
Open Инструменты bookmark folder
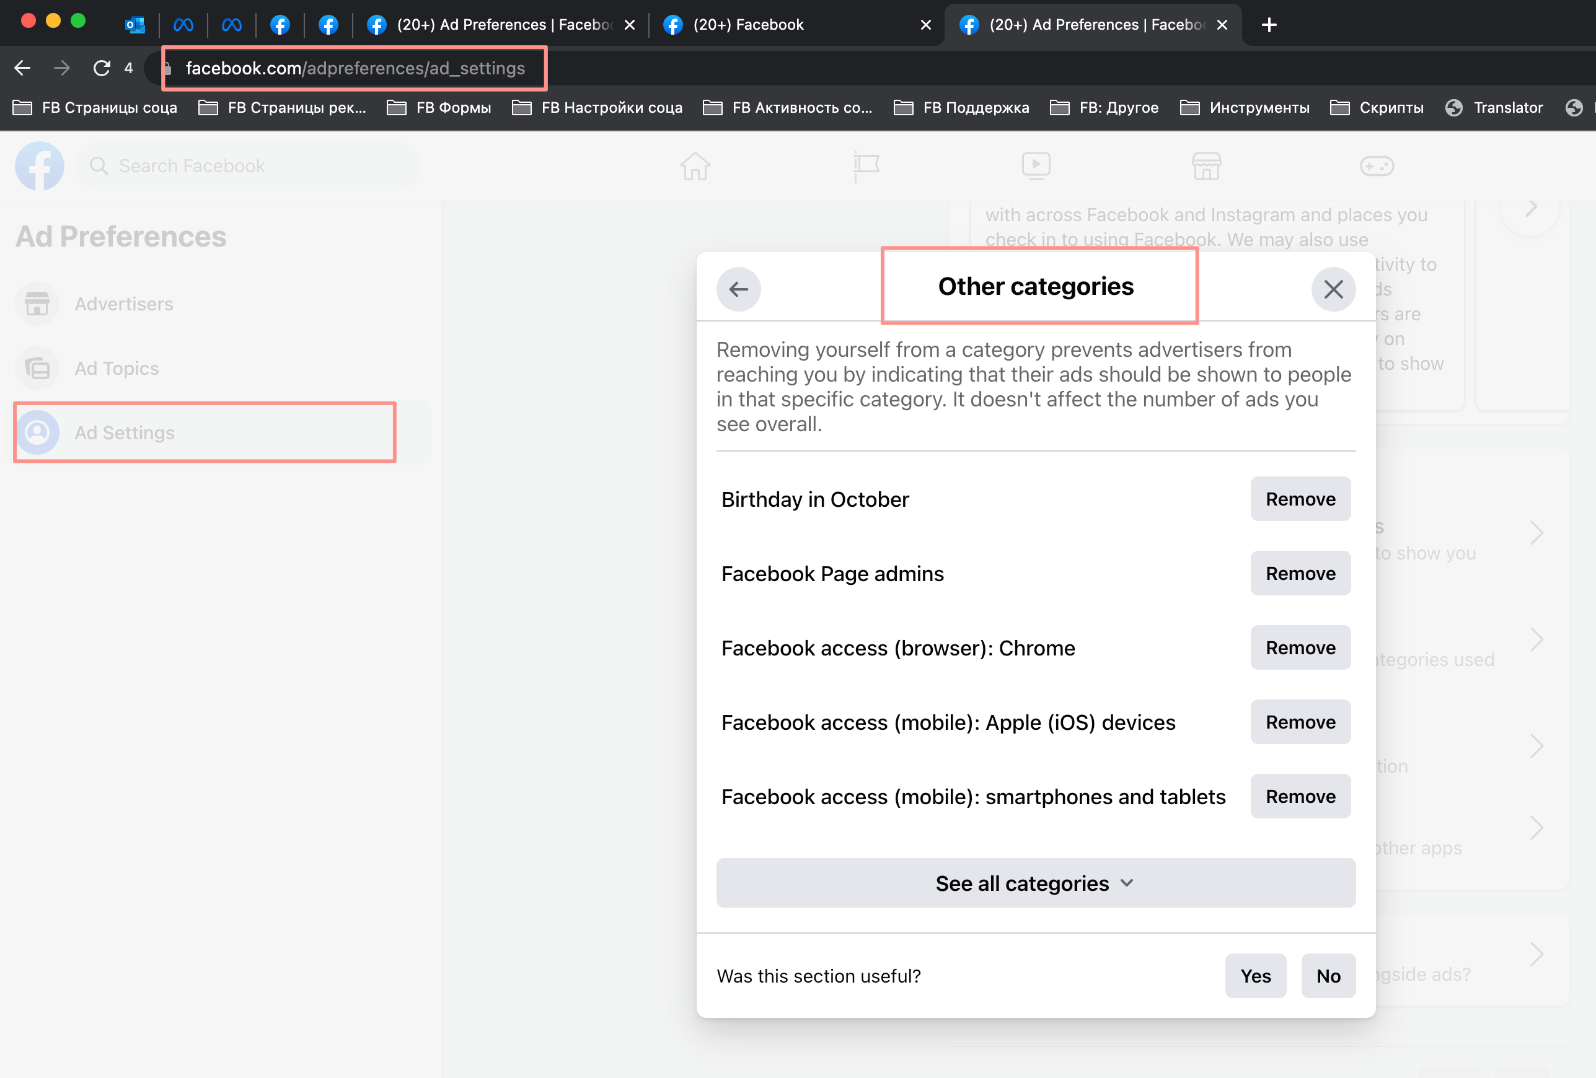[1245, 107]
